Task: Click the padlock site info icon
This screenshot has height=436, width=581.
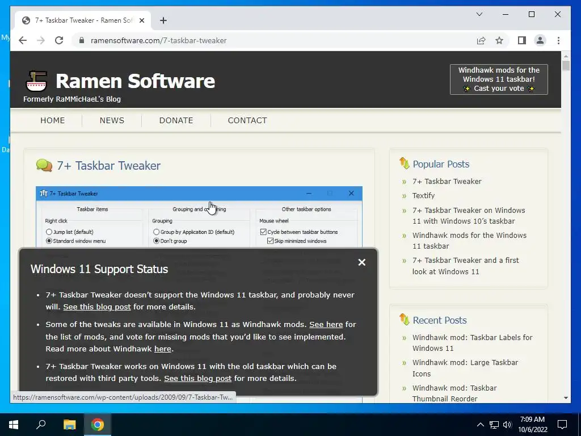Action: point(82,40)
